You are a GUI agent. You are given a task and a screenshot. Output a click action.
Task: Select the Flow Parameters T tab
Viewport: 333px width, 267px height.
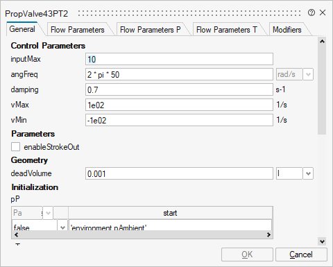point(227,30)
